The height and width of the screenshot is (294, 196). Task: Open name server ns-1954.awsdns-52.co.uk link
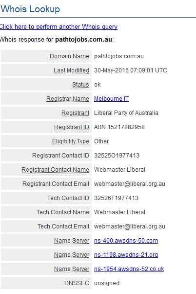(129, 269)
